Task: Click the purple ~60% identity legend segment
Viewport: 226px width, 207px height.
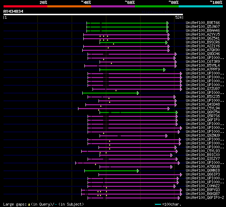Action: point(113,6)
